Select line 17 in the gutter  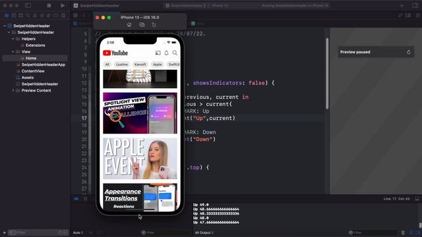click(x=84, y=118)
